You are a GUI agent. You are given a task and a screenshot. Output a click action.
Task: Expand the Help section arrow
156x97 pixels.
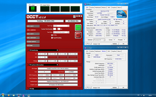point(57,89)
